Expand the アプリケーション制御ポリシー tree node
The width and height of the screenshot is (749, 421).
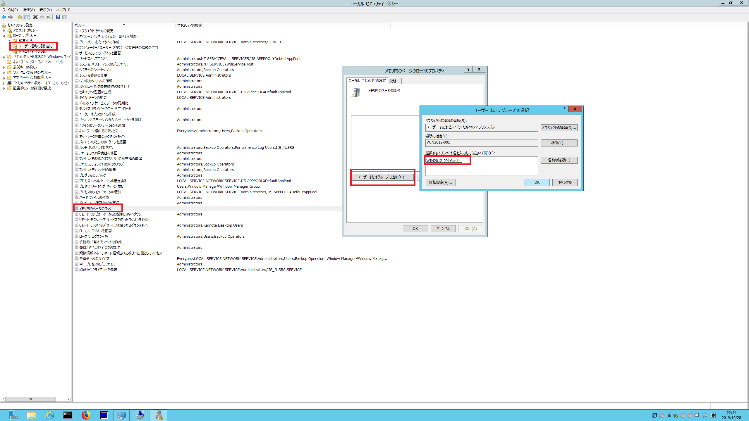coord(4,77)
